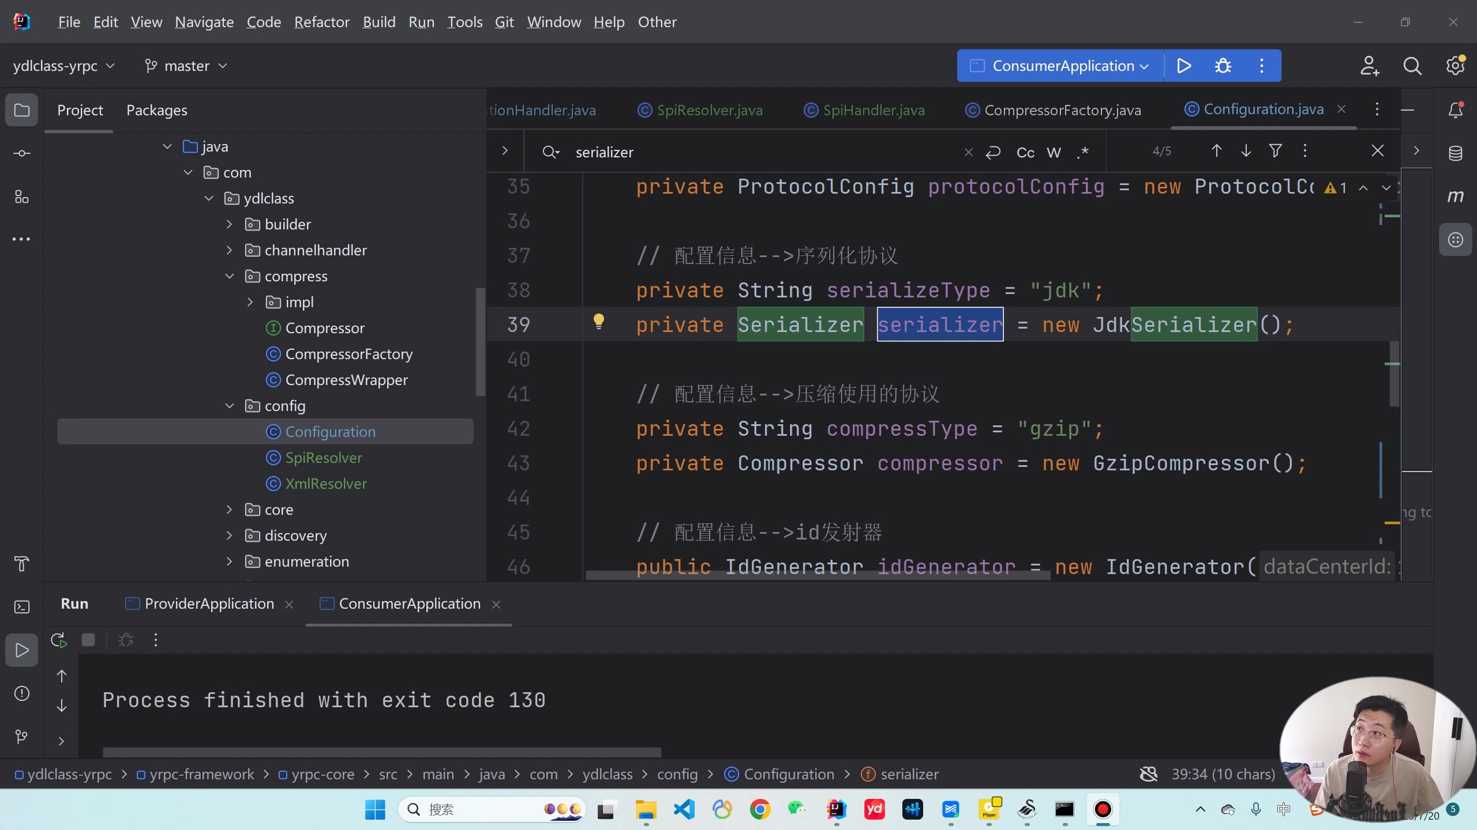Viewport: 1477px width, 830px height.
Task: Open the Database tool window
Action: click(1456, 153)
